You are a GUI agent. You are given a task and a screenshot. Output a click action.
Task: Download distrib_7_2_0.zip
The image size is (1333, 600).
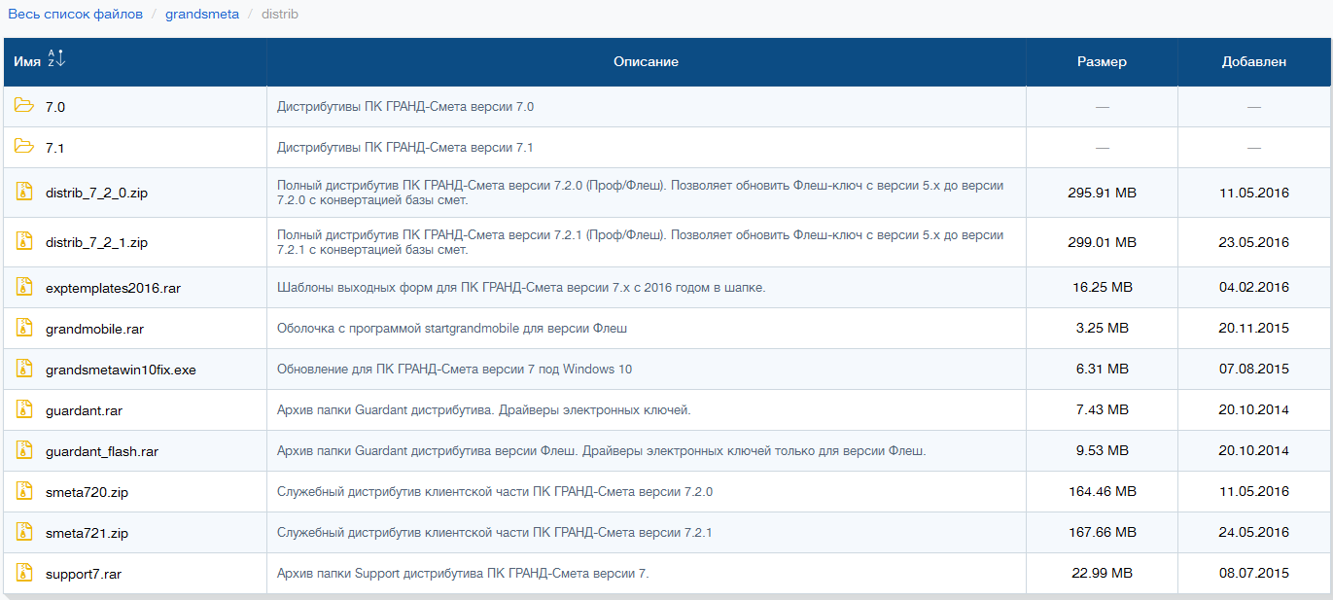click(96, 193)
